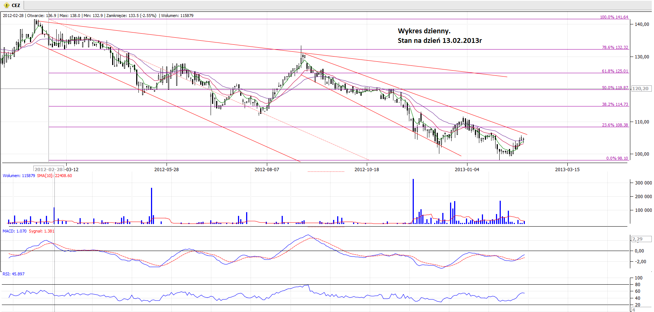
Task: Click the -2,00 MACD axis label
Action: (640, 262)
